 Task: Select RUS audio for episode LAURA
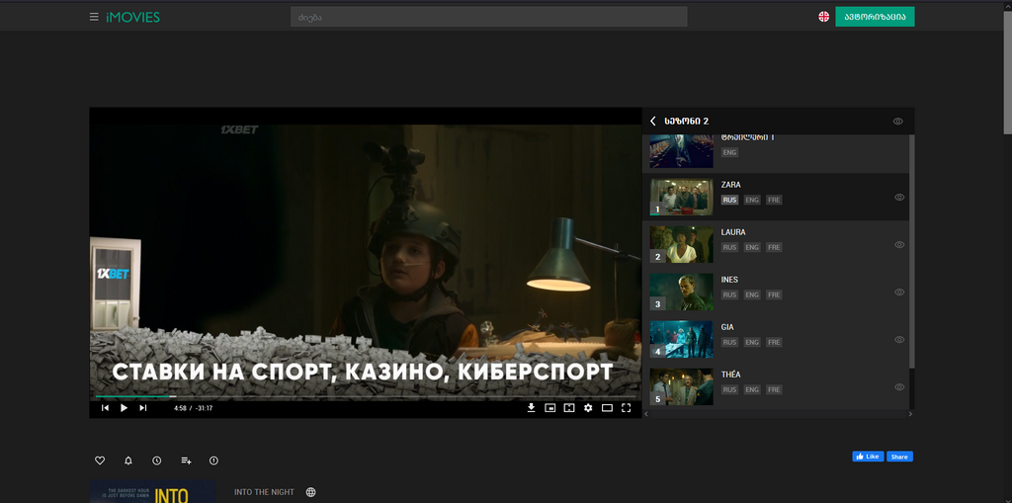tap(729, 247)
